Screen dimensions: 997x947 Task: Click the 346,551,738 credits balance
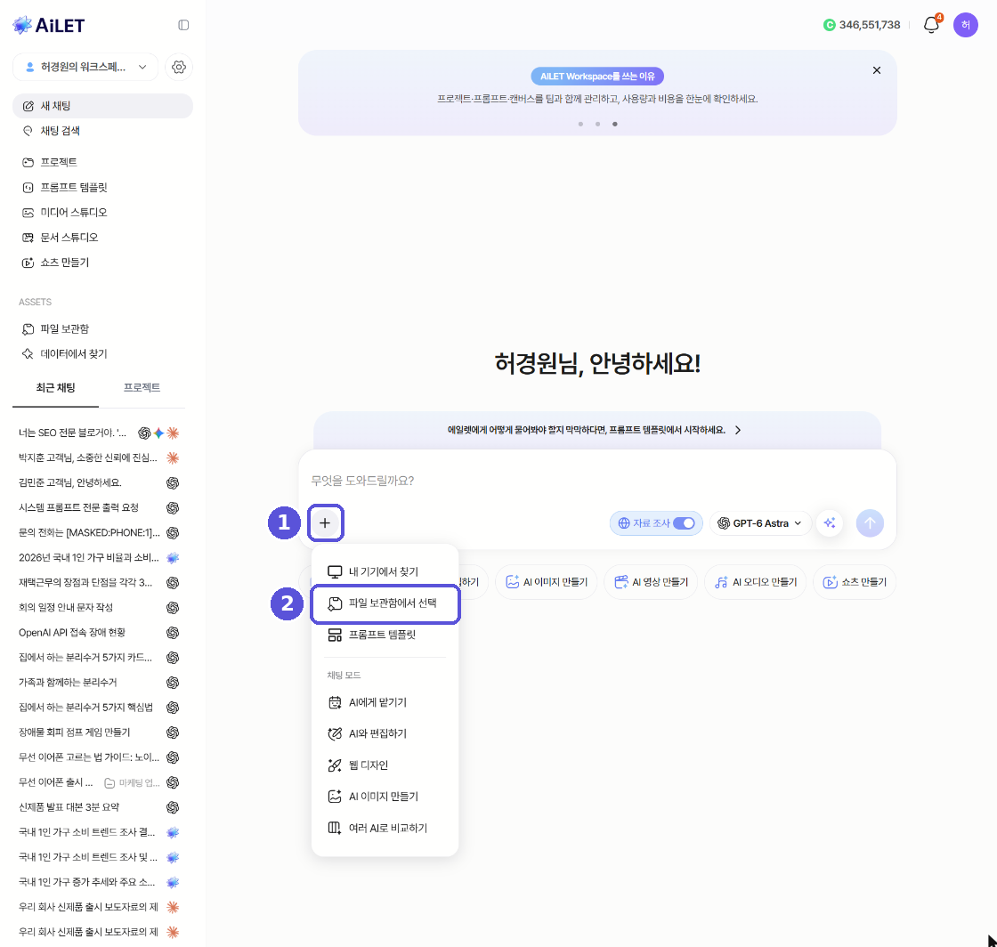pos(869,25)
